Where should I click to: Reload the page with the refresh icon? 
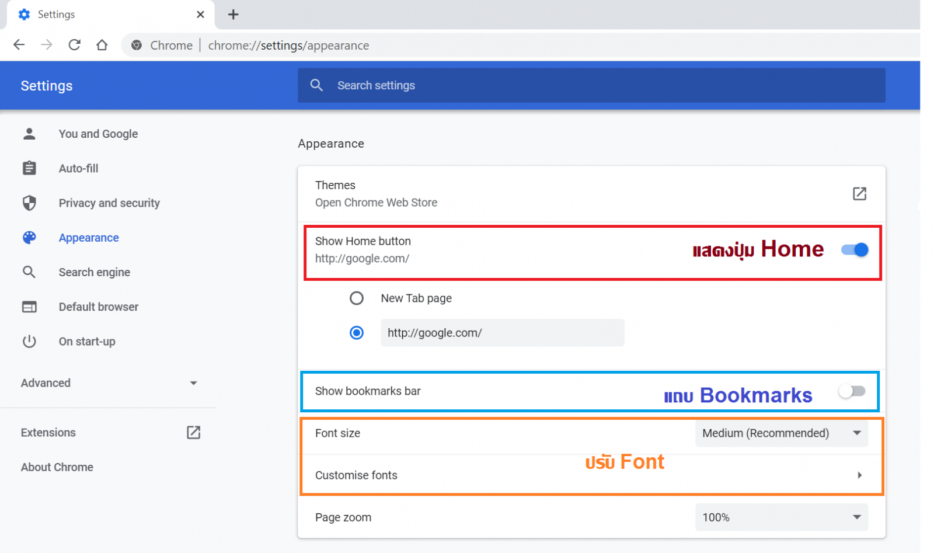74,45
